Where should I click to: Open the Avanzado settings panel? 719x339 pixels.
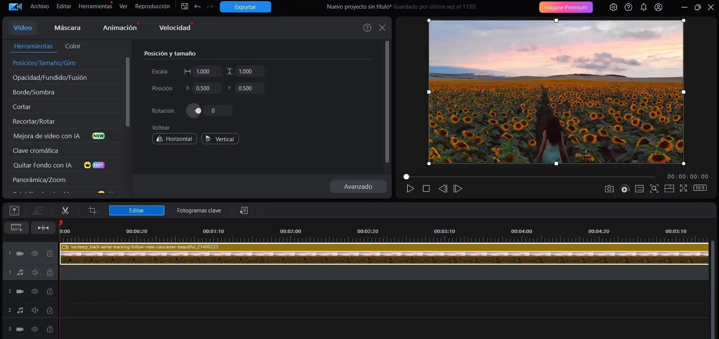[x=358, y=186]
